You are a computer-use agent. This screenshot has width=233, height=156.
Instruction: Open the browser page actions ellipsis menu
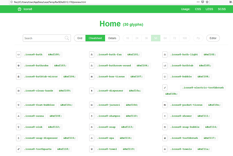click(x=198, y=2)
